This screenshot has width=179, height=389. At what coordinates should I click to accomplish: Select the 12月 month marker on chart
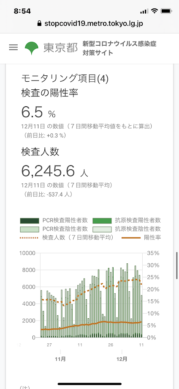coord(122,359)
